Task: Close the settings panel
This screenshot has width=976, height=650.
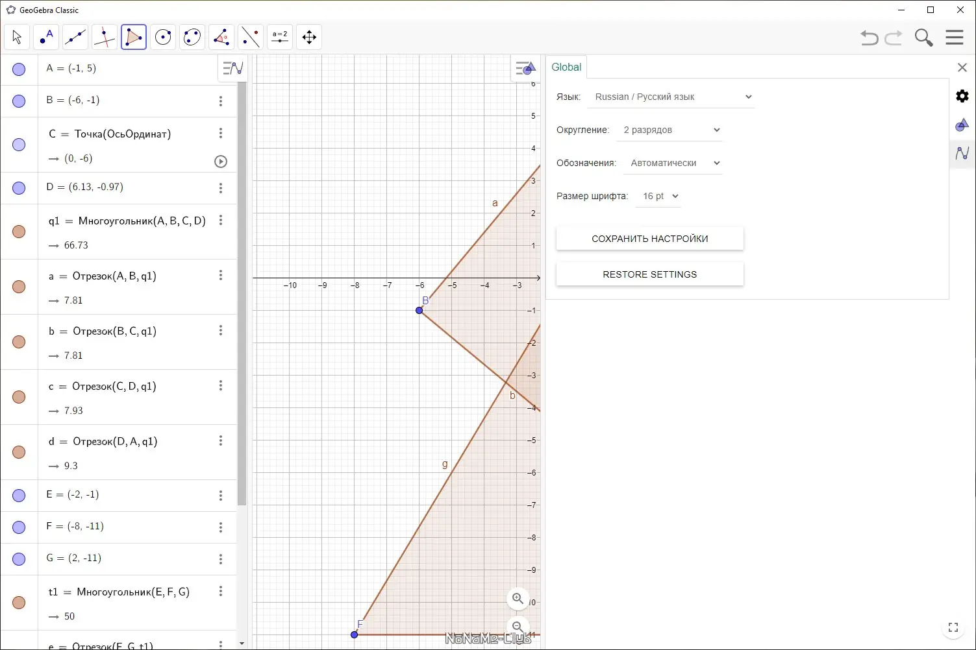Action: 962,67
